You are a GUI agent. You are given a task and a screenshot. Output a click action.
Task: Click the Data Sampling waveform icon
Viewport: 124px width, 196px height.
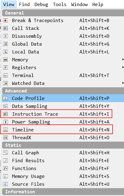[5, 106]
